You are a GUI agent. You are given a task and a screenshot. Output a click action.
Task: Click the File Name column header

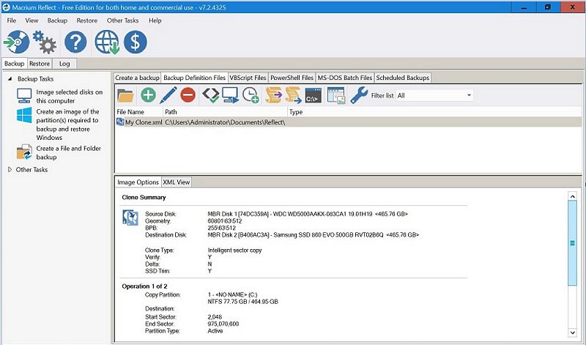click(x=139, y=112)
